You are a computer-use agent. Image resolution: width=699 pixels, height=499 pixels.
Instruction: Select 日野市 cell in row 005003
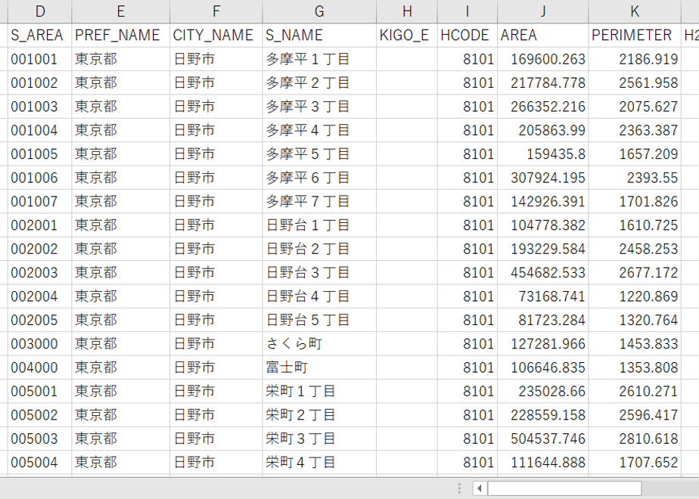tap(216, 439)
